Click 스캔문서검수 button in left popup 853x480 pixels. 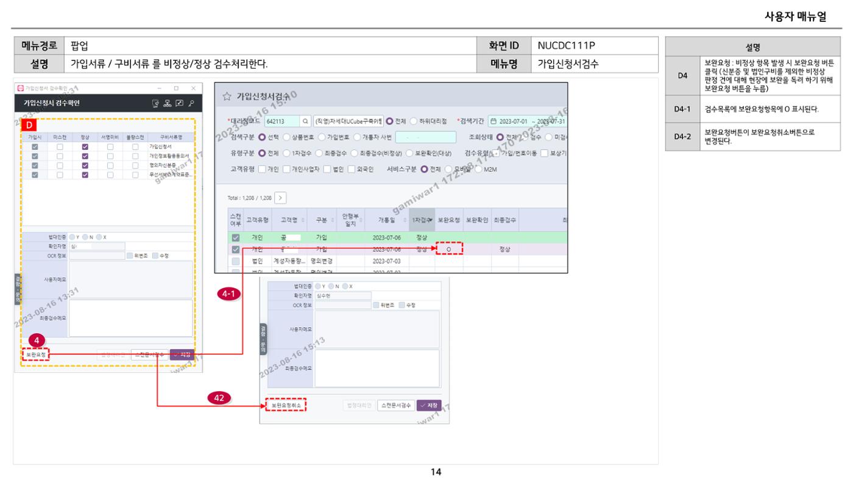click(149, 355)
